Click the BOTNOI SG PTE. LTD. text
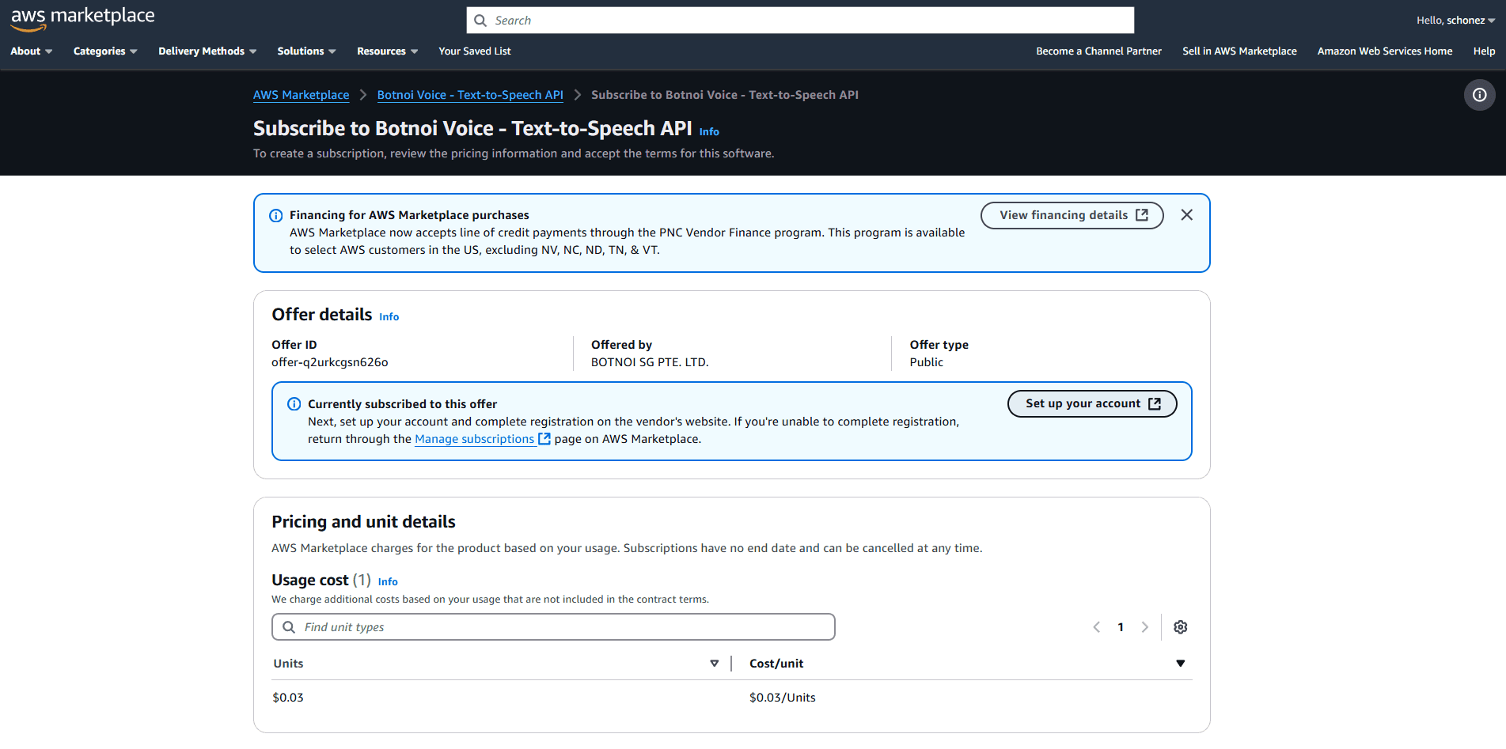Viewport: 1506px width, 749px height. pyautogui.click(x=650, y=362)
